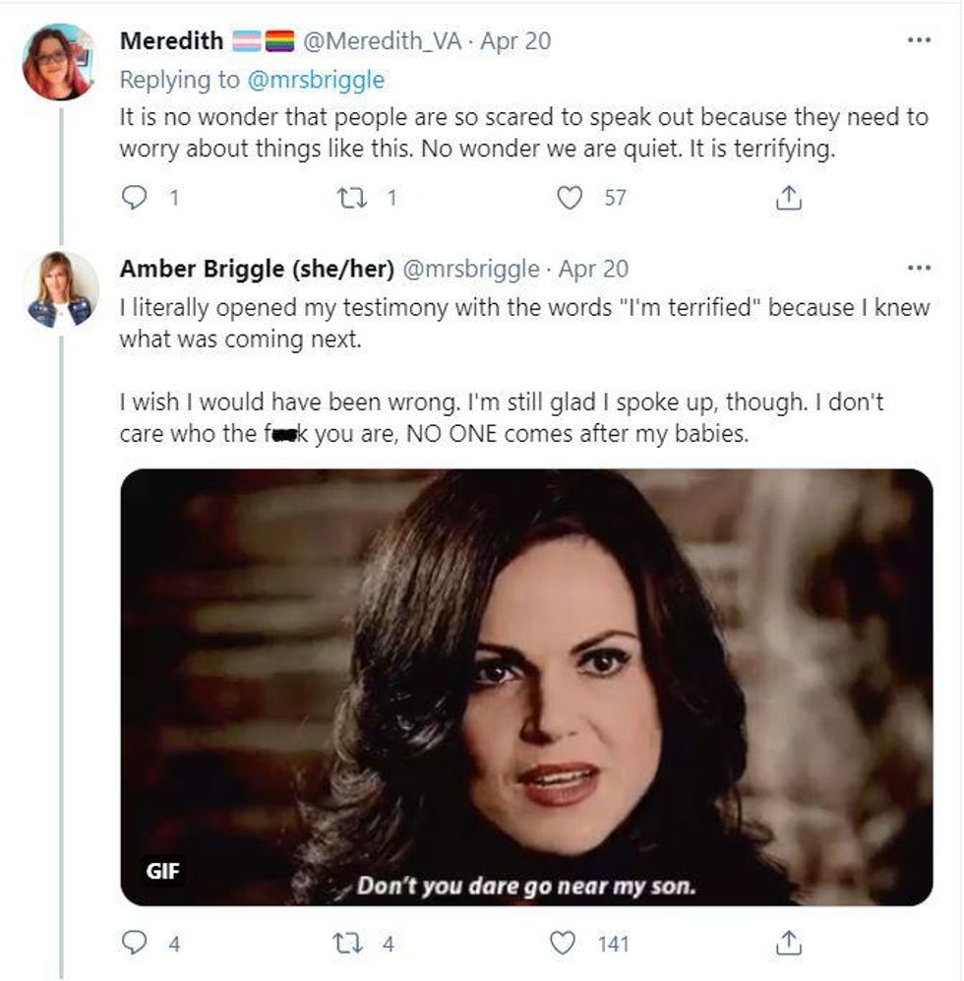The image size is (964, 981).
Task: Open more options on Amber Briggle's tweet
Action: (x=917, y=269)
